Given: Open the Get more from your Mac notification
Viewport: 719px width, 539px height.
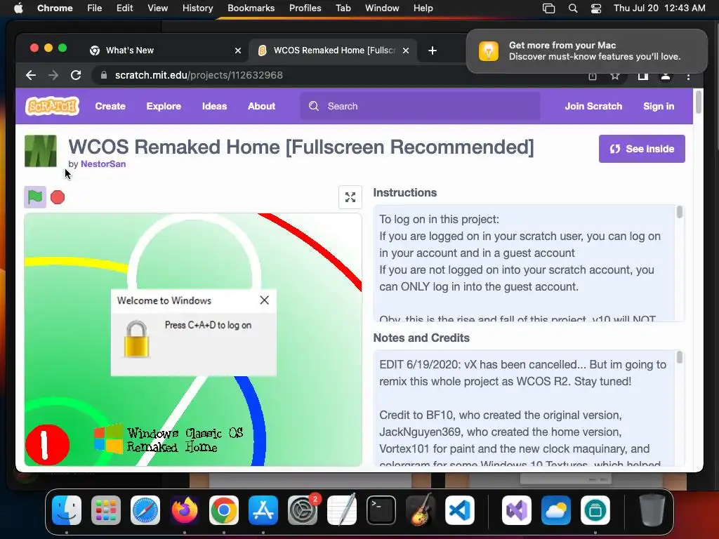Looking at the screenshot, I should tap(587, 51).
